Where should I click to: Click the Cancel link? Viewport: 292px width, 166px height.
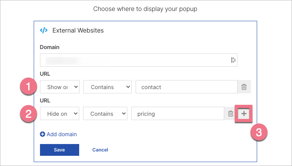(100, 150)
